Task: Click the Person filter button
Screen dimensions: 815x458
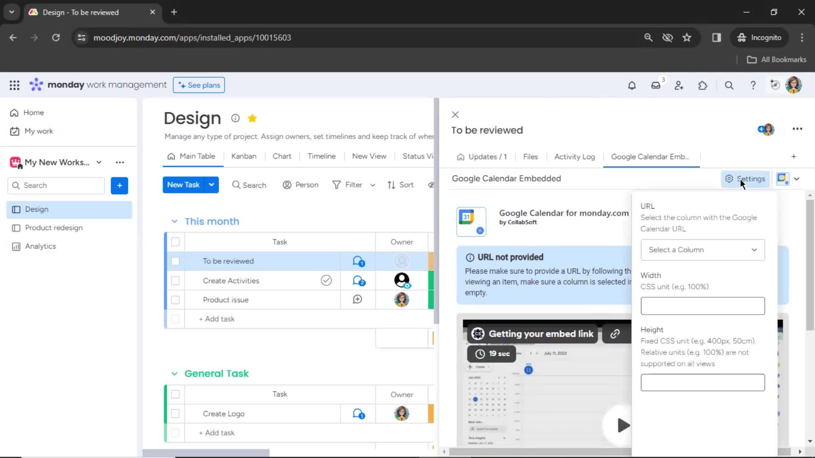Action: pos(301,185)
